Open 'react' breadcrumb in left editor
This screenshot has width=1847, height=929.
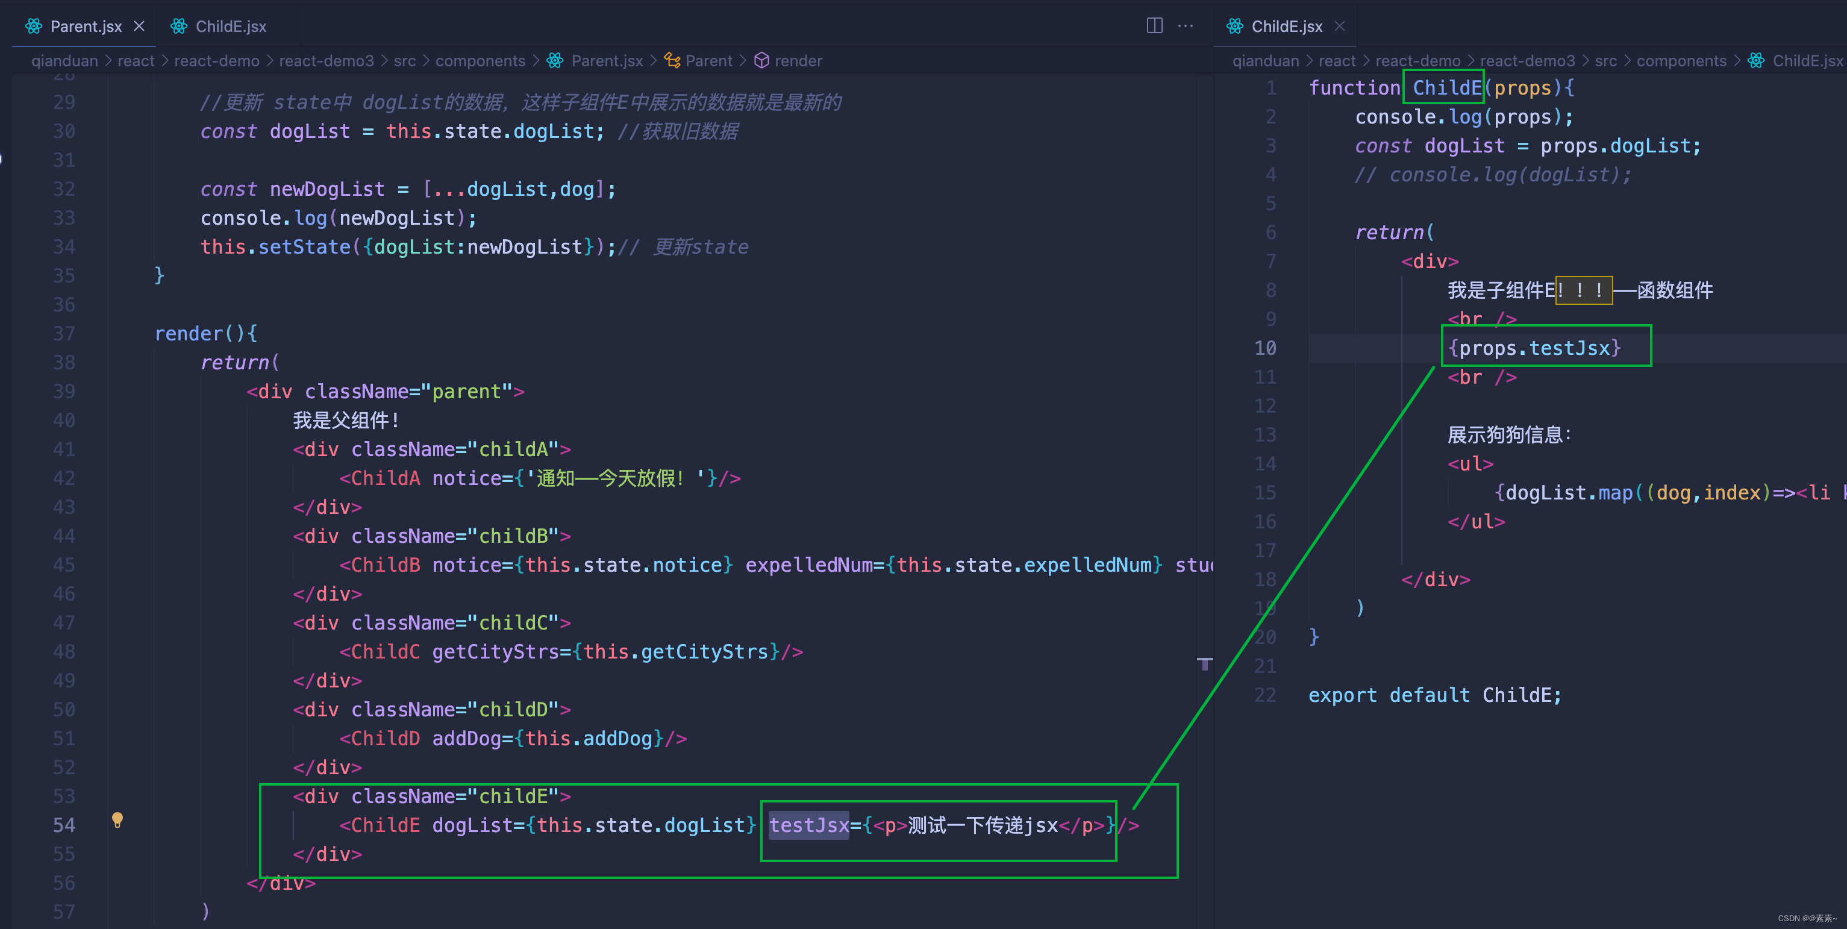(x=136, y=61)
